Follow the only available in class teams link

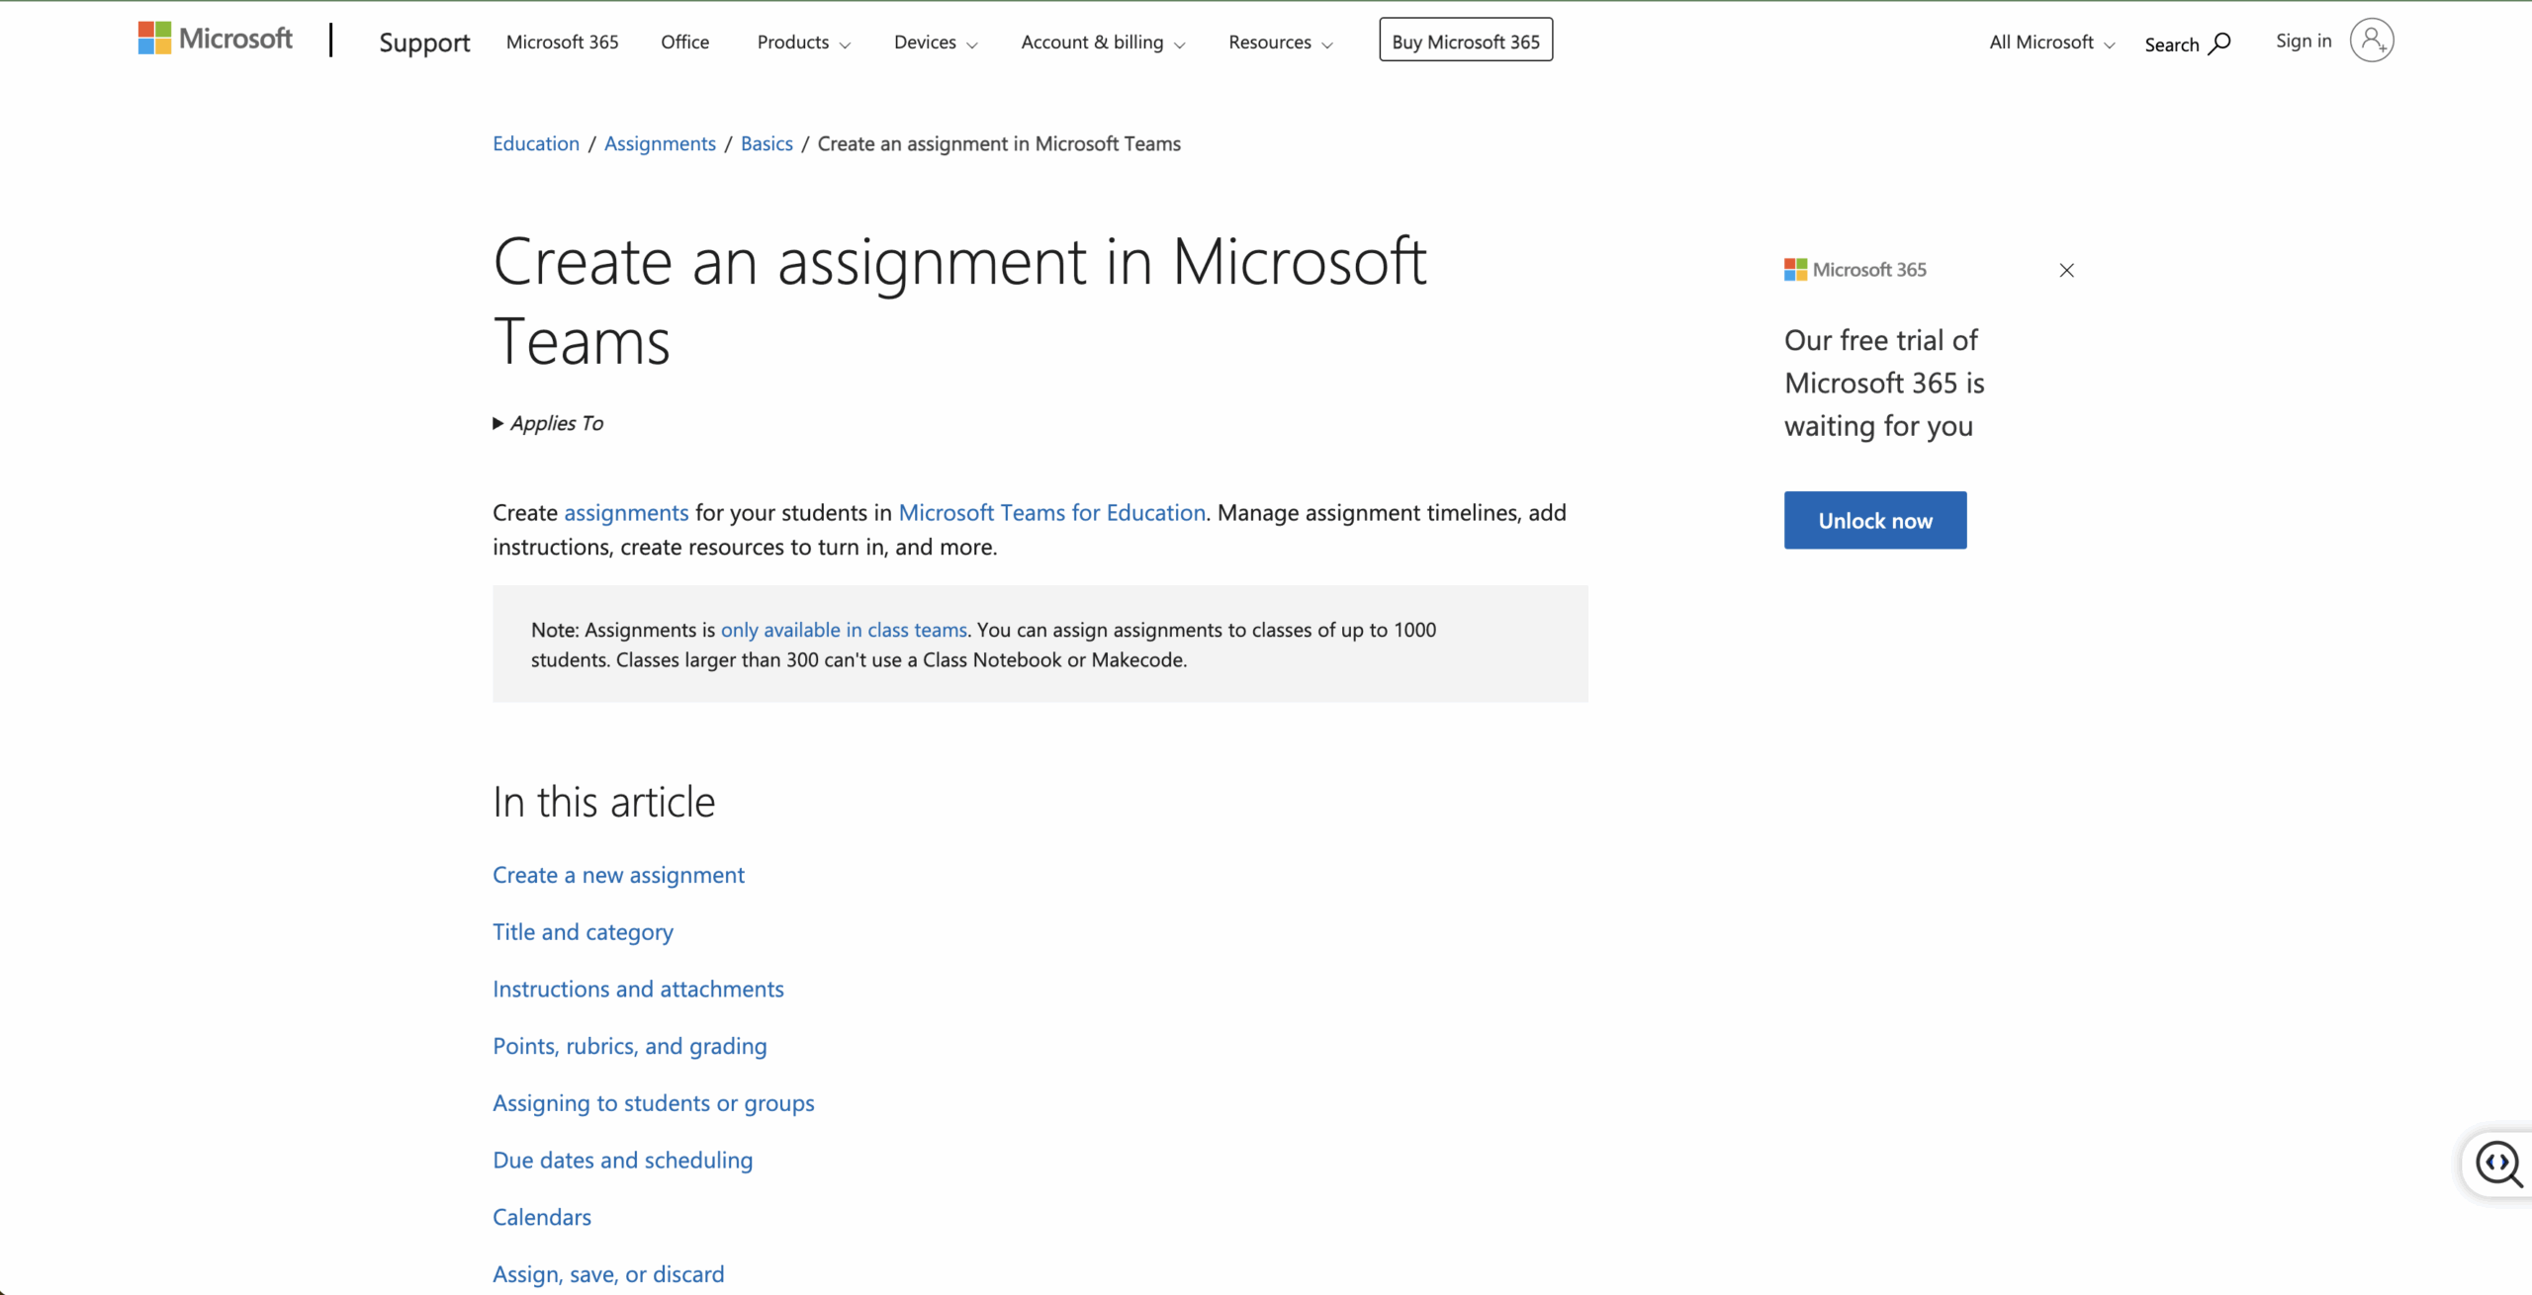coord(843,630)
